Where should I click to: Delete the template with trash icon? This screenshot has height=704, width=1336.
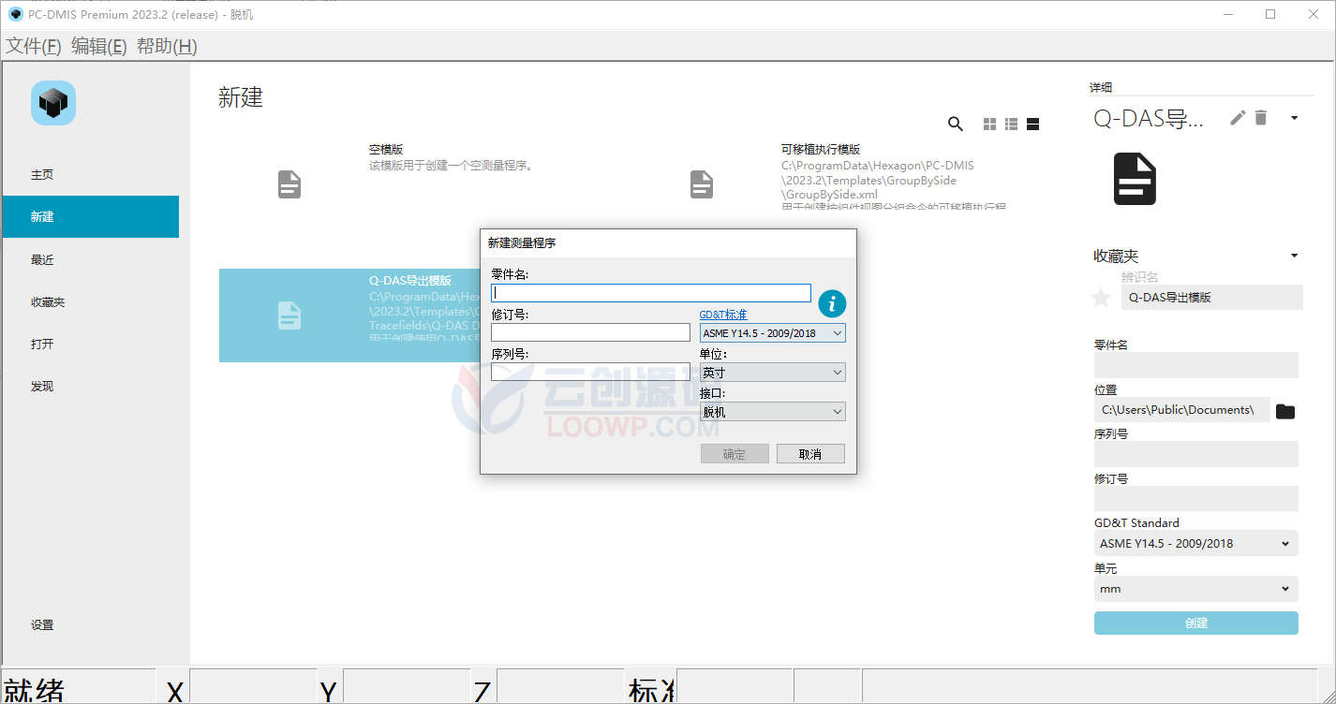(x=1261, y=117)
